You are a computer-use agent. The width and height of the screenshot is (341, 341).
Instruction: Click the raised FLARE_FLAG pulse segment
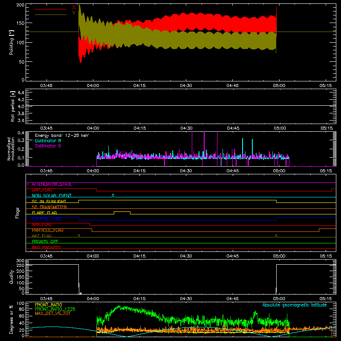(122, 211)
